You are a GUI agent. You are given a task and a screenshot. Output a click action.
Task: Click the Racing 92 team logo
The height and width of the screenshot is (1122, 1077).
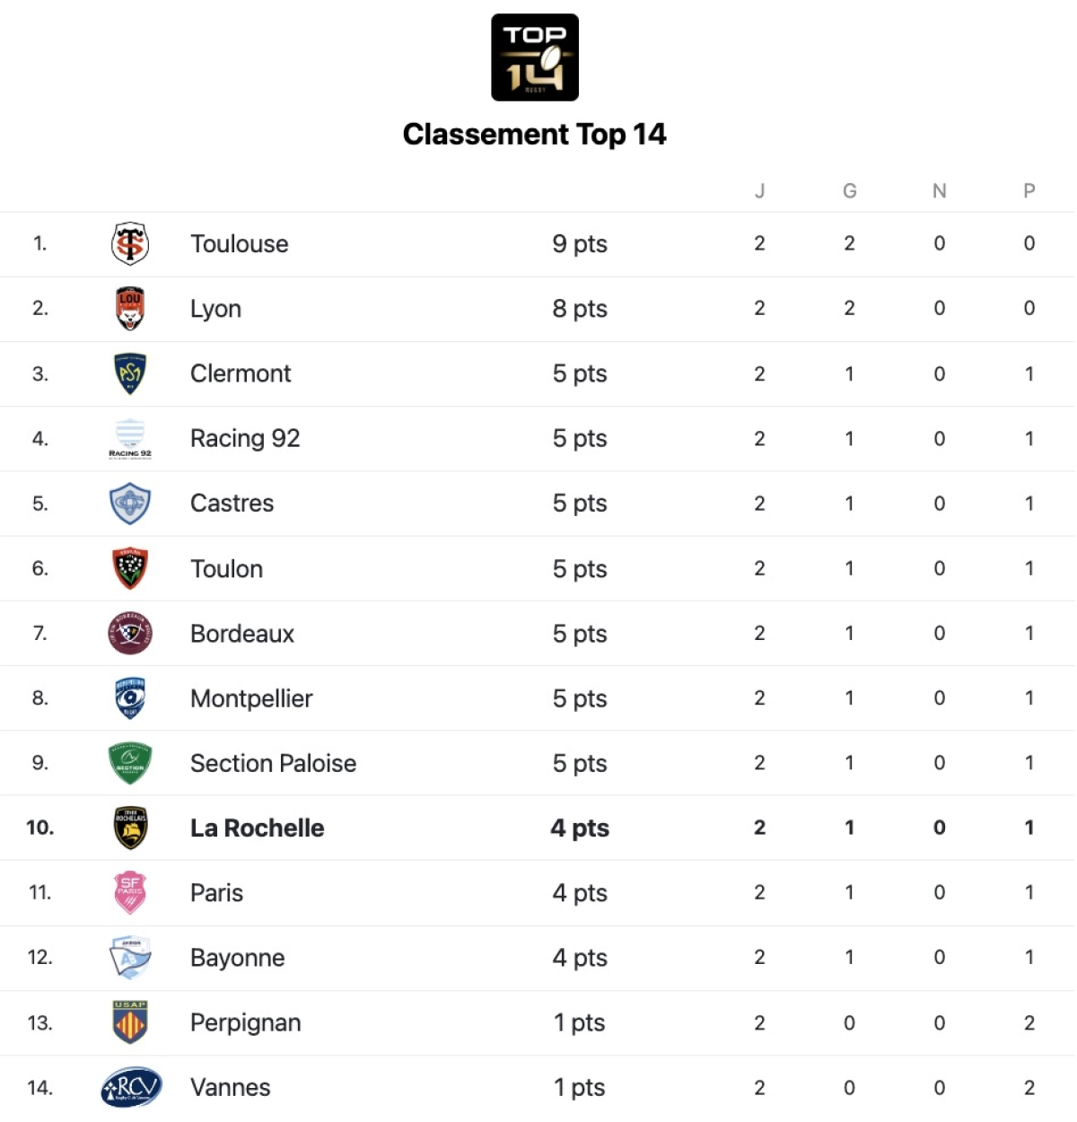coord(130,439)
